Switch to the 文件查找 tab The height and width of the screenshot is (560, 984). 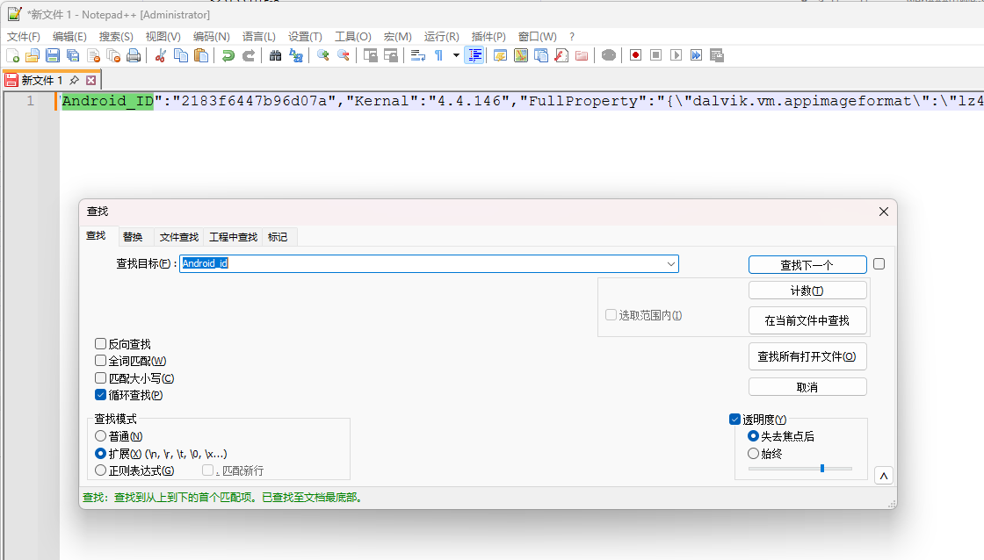tap(179, 237)
